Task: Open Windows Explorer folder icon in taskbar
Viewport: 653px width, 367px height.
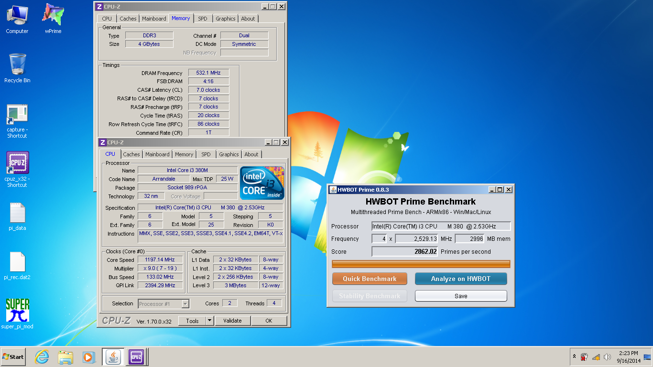Action: click(65, 357)
